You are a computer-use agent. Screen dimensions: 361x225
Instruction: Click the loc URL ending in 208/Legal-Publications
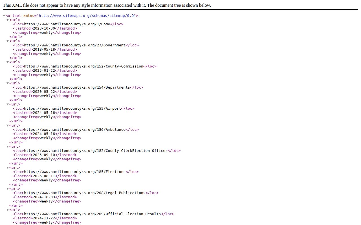85,193
